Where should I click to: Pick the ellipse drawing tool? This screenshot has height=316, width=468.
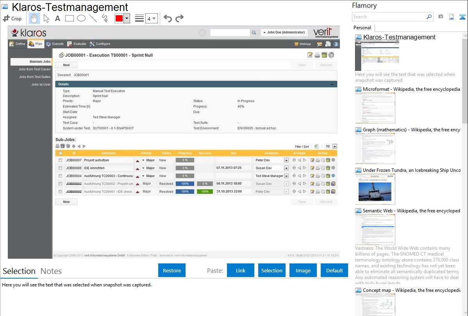81,18
